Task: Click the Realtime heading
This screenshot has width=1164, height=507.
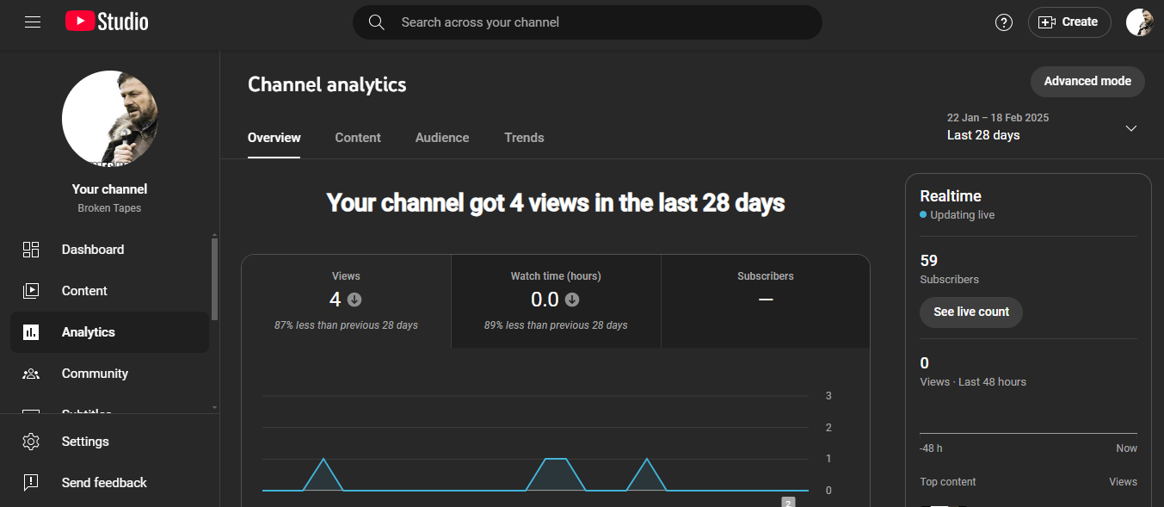Action: [x=951, y=196]
